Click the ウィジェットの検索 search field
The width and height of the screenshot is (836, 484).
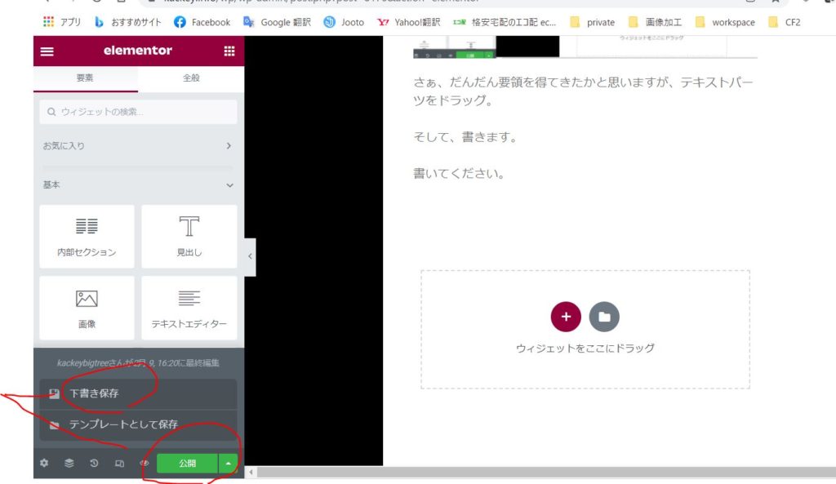137,112
